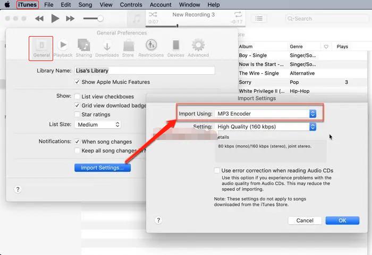
Task: Click the rewind previous track button
Action: click(39, 19)
